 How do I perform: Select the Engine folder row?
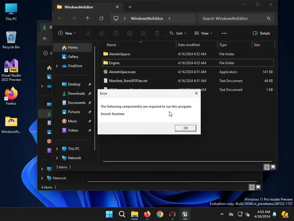pyautogui.click(x=188, y=63)
